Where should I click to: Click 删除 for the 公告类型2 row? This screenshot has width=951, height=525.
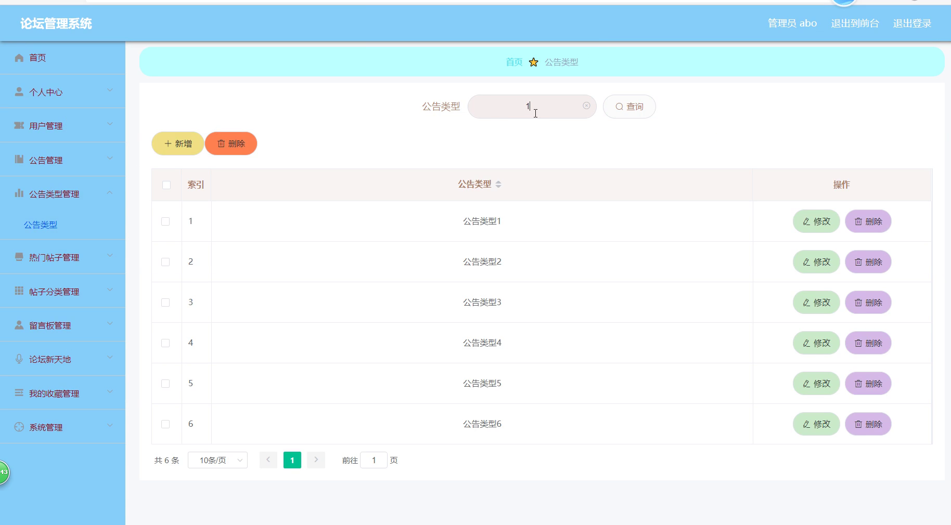[x=868, y=262]
